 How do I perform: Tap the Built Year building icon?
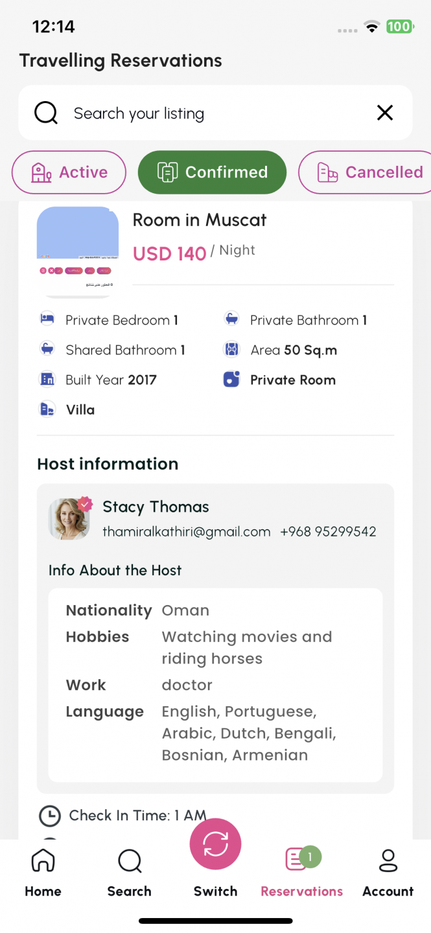(47, 380)
